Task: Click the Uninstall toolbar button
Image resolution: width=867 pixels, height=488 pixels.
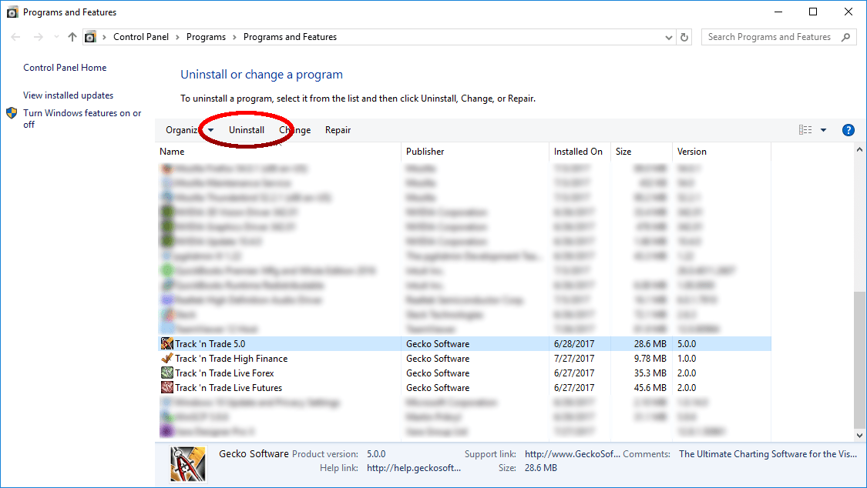Action: click(x=247, y=130)
